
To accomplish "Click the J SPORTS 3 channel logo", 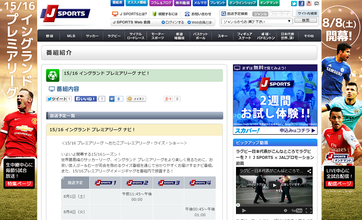I will 168,182.
